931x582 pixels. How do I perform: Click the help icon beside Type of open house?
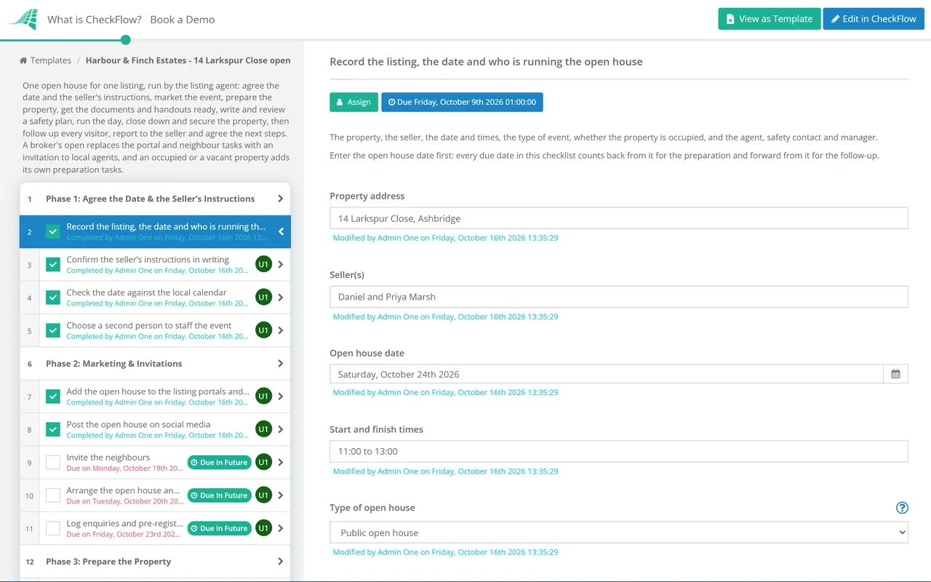[902, 508]
